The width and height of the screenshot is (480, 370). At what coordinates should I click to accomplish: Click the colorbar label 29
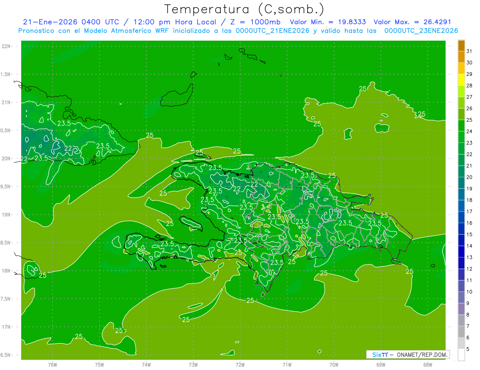[470, 74]
